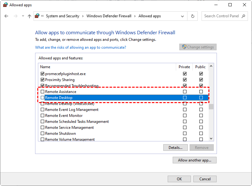Check Private box for Remote Assistance
Screen dimensions: 252x186
coord(185,92)
